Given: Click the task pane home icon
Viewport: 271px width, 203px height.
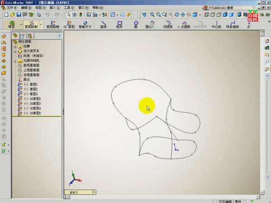Looking at the screenshot, I should pyautogui.click(x=267, y=41).
